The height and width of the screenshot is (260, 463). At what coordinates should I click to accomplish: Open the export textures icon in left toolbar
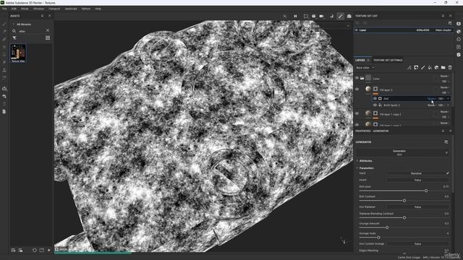click(x=4, y=88)
